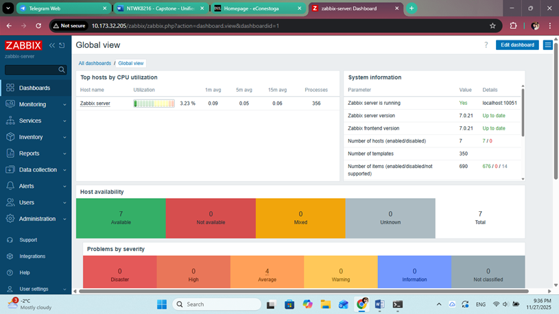The height and width of the screenshot is (314, 559).
Task: Click the sidebar search magnifier icon
Action: 62,69
